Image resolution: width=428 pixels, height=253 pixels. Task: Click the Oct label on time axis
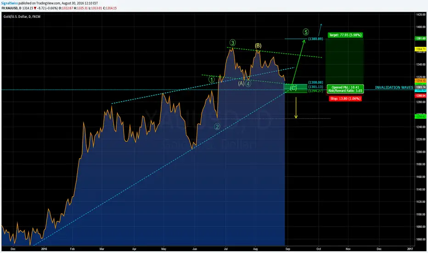pos(319,249)
